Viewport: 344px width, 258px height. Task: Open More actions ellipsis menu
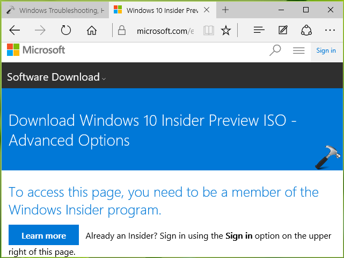[x=330, y=30]
